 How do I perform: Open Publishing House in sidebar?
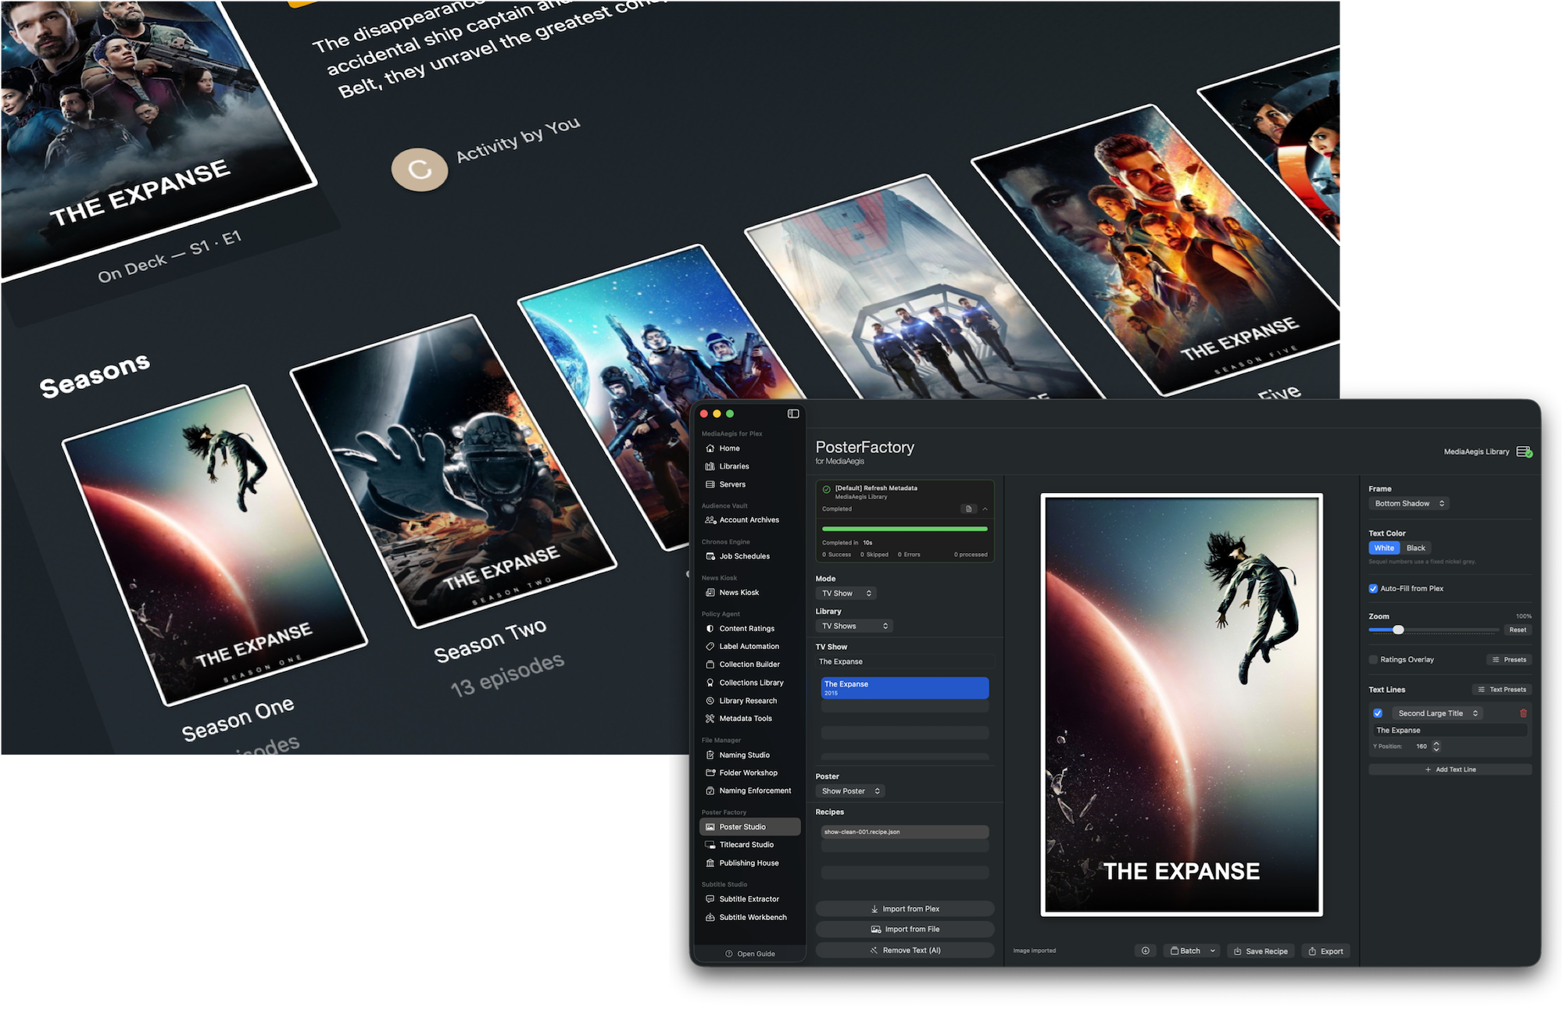(750, 863)
